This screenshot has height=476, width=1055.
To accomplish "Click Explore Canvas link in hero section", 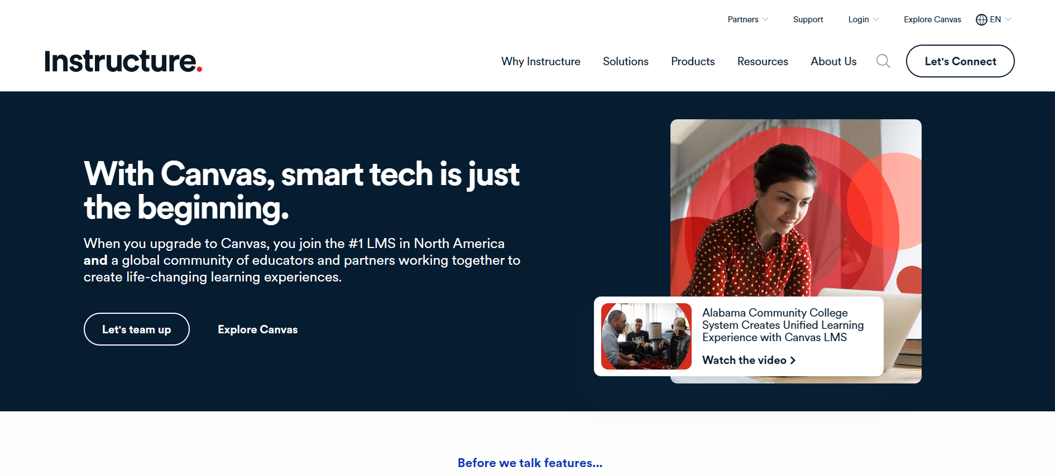I will 258,329.
